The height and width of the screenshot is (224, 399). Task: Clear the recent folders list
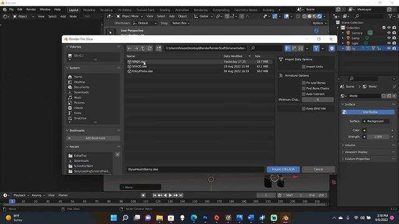117,155
